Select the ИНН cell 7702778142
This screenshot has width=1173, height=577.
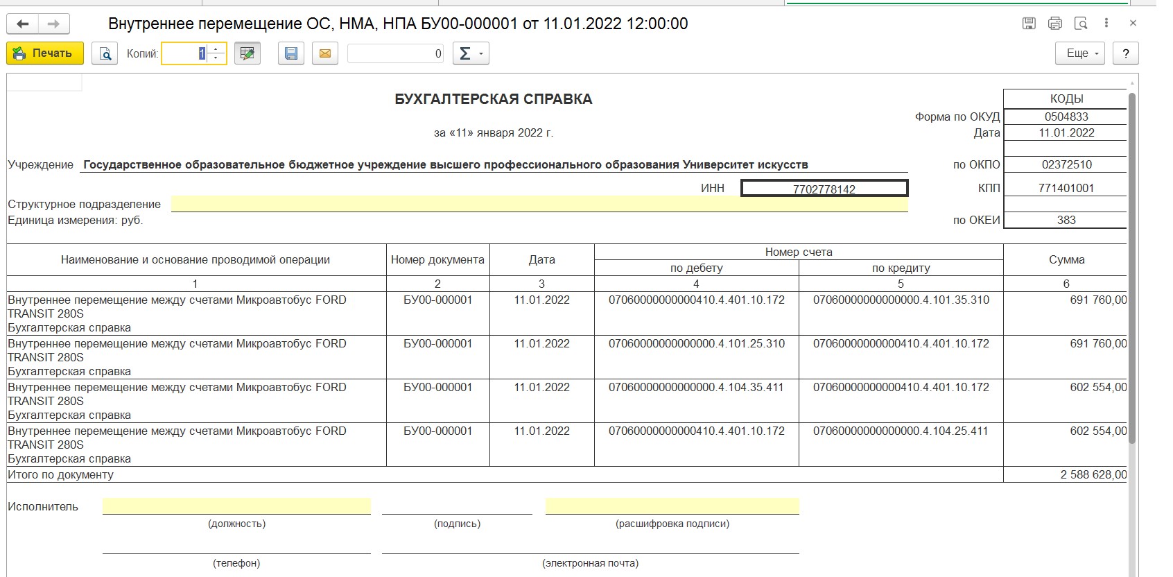[824, 189]
